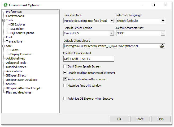This screenshot has width=174, height=127.
Task: Enable Autohide DB Explorer when Inactive
Action: 65,99
